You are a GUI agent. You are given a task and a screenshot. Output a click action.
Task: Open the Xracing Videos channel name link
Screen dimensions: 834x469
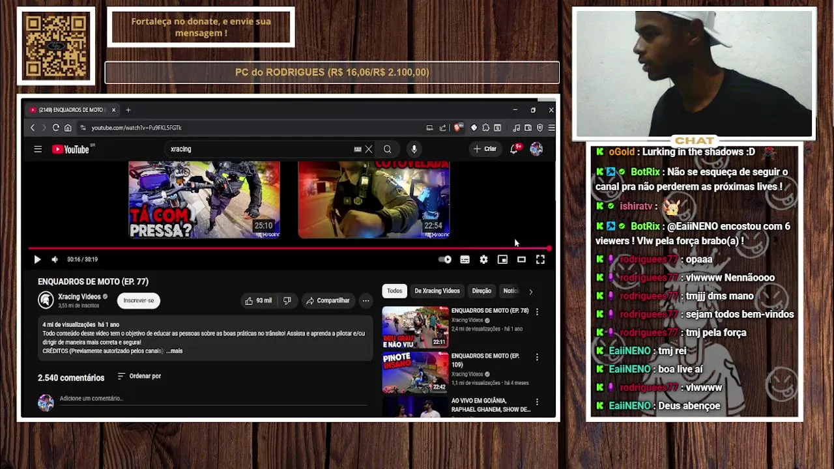[x=79, y=296]
